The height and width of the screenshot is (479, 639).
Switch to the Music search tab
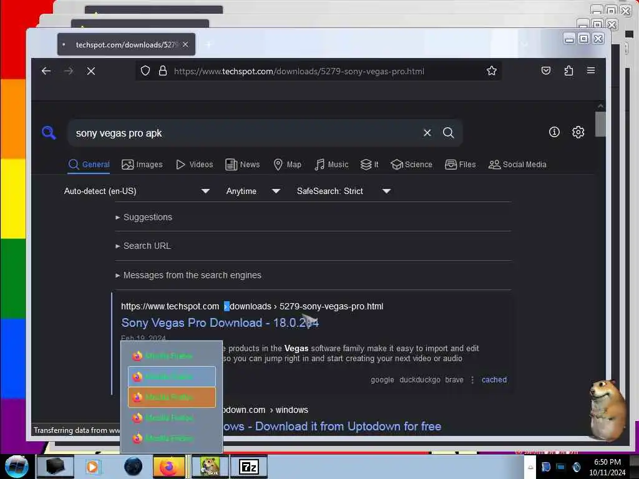[x=331, y=164]
